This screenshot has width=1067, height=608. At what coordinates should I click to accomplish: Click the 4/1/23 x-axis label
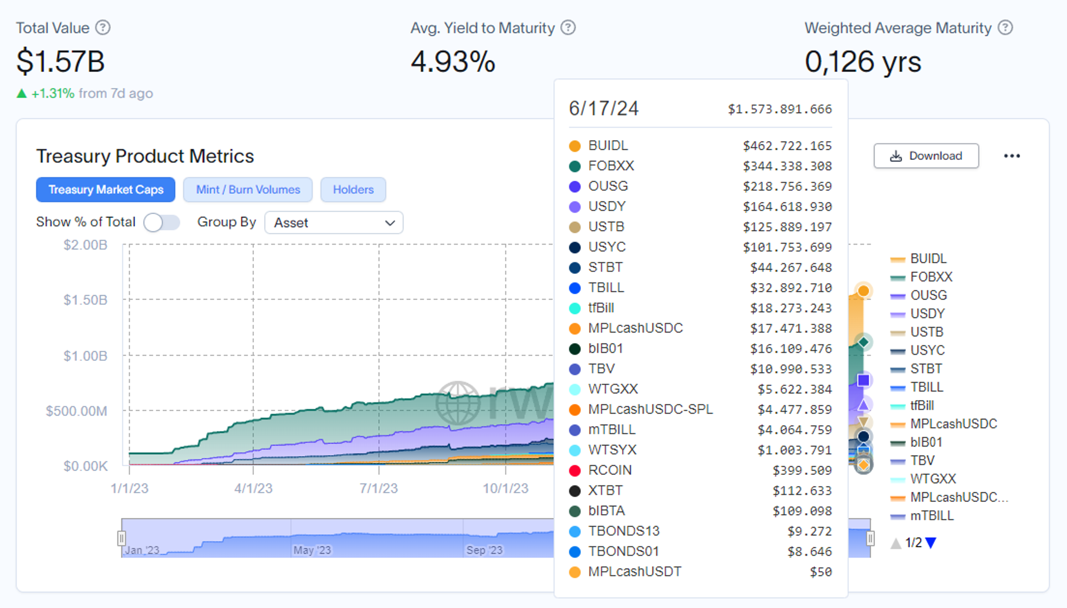click(x=253, y=489)
